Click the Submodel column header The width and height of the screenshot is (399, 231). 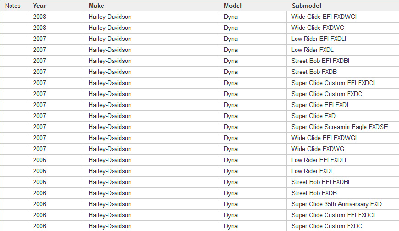[306, 6]
